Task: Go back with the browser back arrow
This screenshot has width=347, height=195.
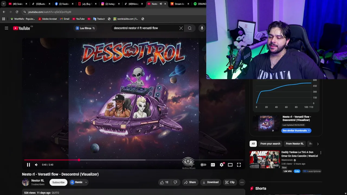Action: click(x=4, y=12)
